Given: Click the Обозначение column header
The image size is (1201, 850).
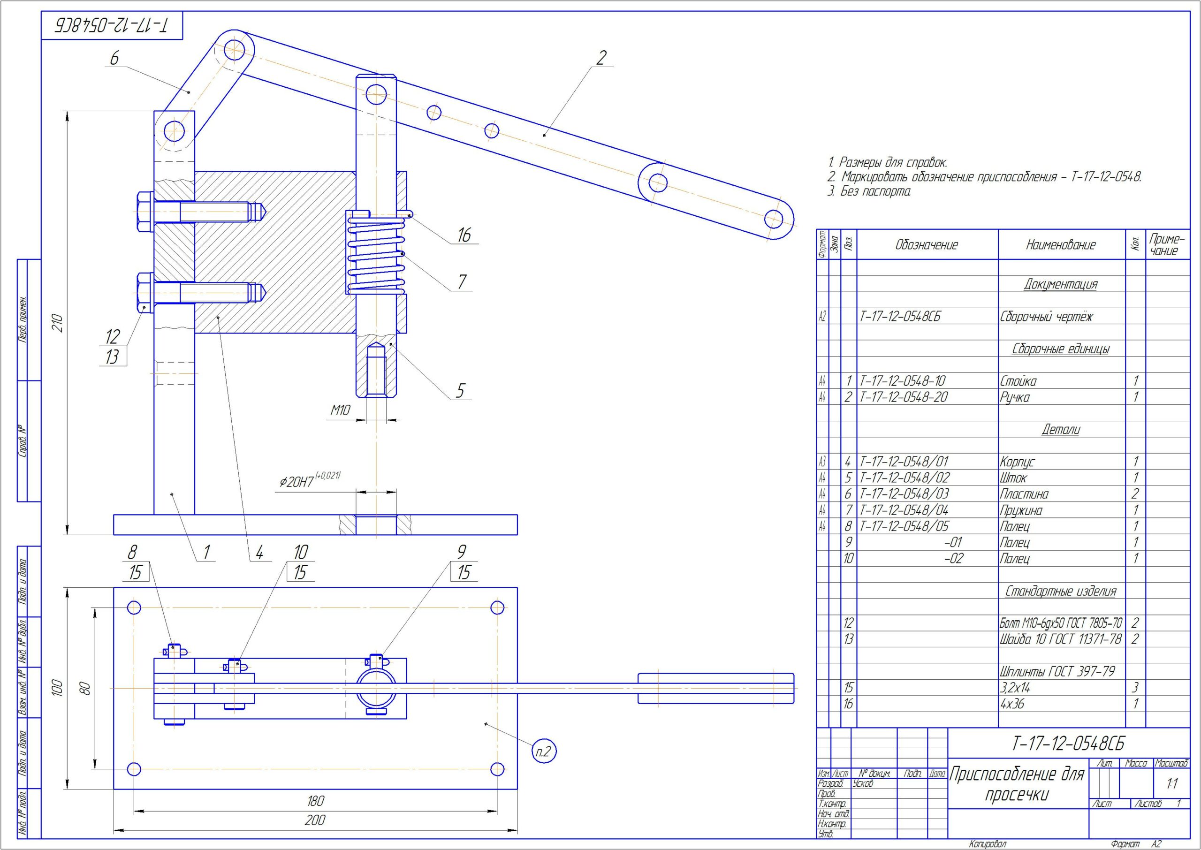Looking at the screenshot, I should coord(927,245).
